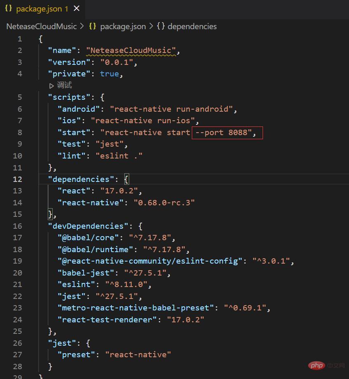Click the opening brace after "dependencies"
This screenshot has height=379, width=349.
tap(126, 179)
